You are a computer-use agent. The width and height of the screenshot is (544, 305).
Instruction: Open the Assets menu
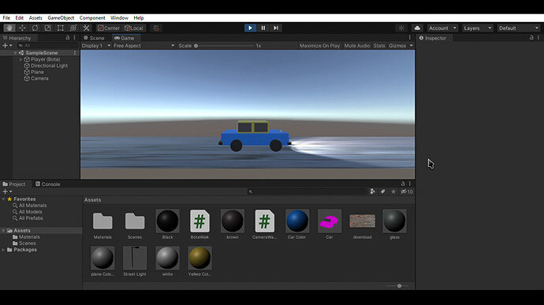point(35,18)
